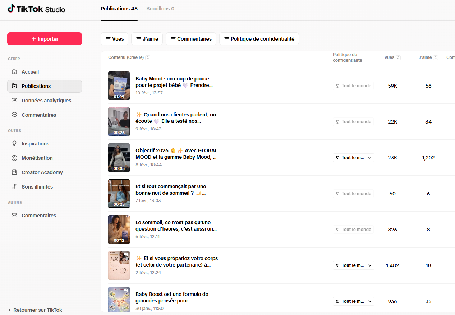Click the date 8 févr., 18:44

click(149, 165)
